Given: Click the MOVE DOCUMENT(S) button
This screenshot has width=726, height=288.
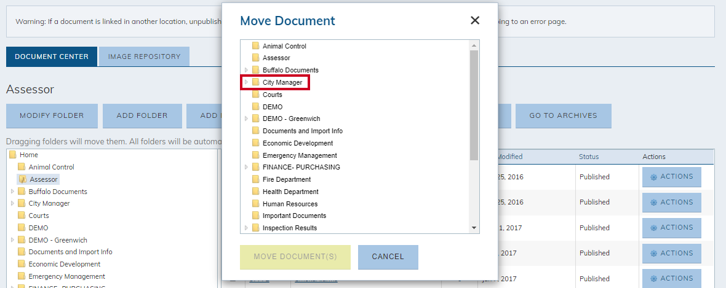Looking at the screenshot, I should click(x=295, y=257).
